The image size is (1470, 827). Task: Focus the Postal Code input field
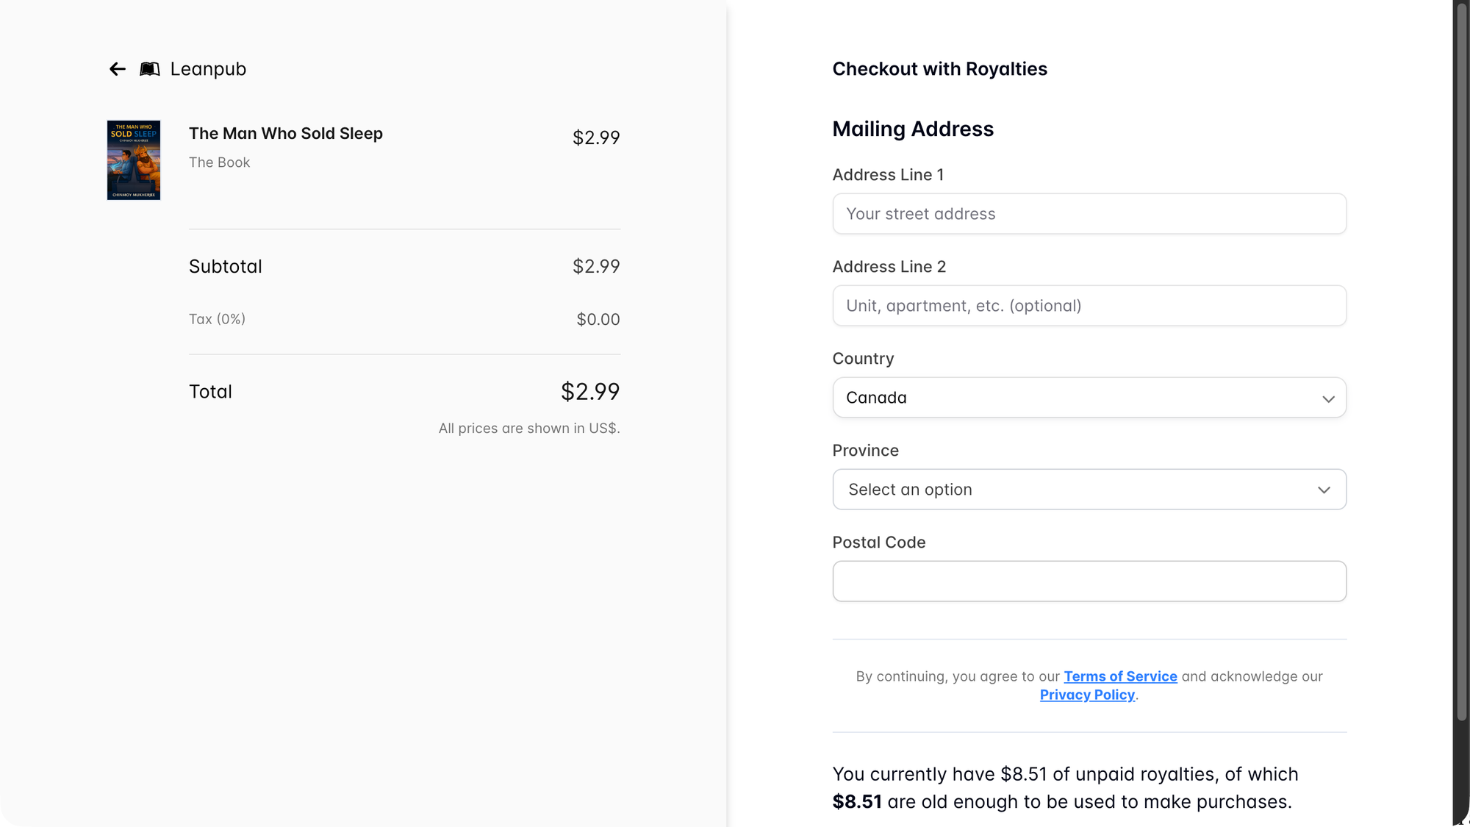coord(1089,581)
